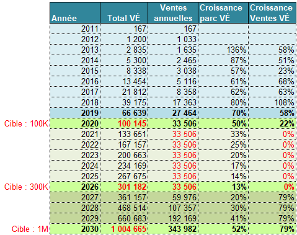Click the 27 464 sales cell for 2019
Image resolution: width=297 pixels, height=235 pixels.
point(173,113)
